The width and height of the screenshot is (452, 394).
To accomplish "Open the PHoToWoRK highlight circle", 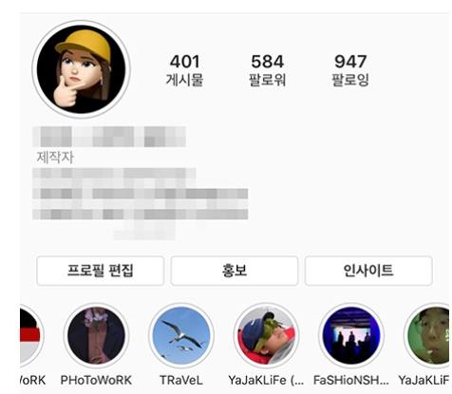I will coord(96,335).
